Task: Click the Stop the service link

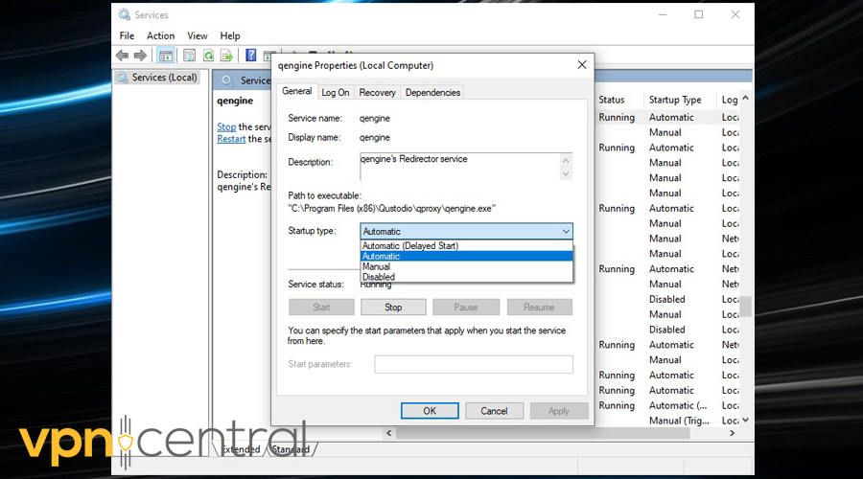Action: 226,127
